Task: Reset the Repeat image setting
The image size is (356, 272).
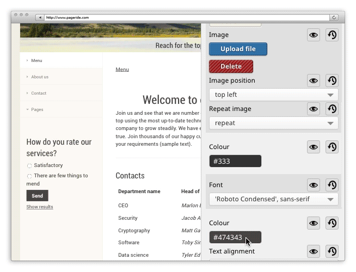Action: click(332, 109)
